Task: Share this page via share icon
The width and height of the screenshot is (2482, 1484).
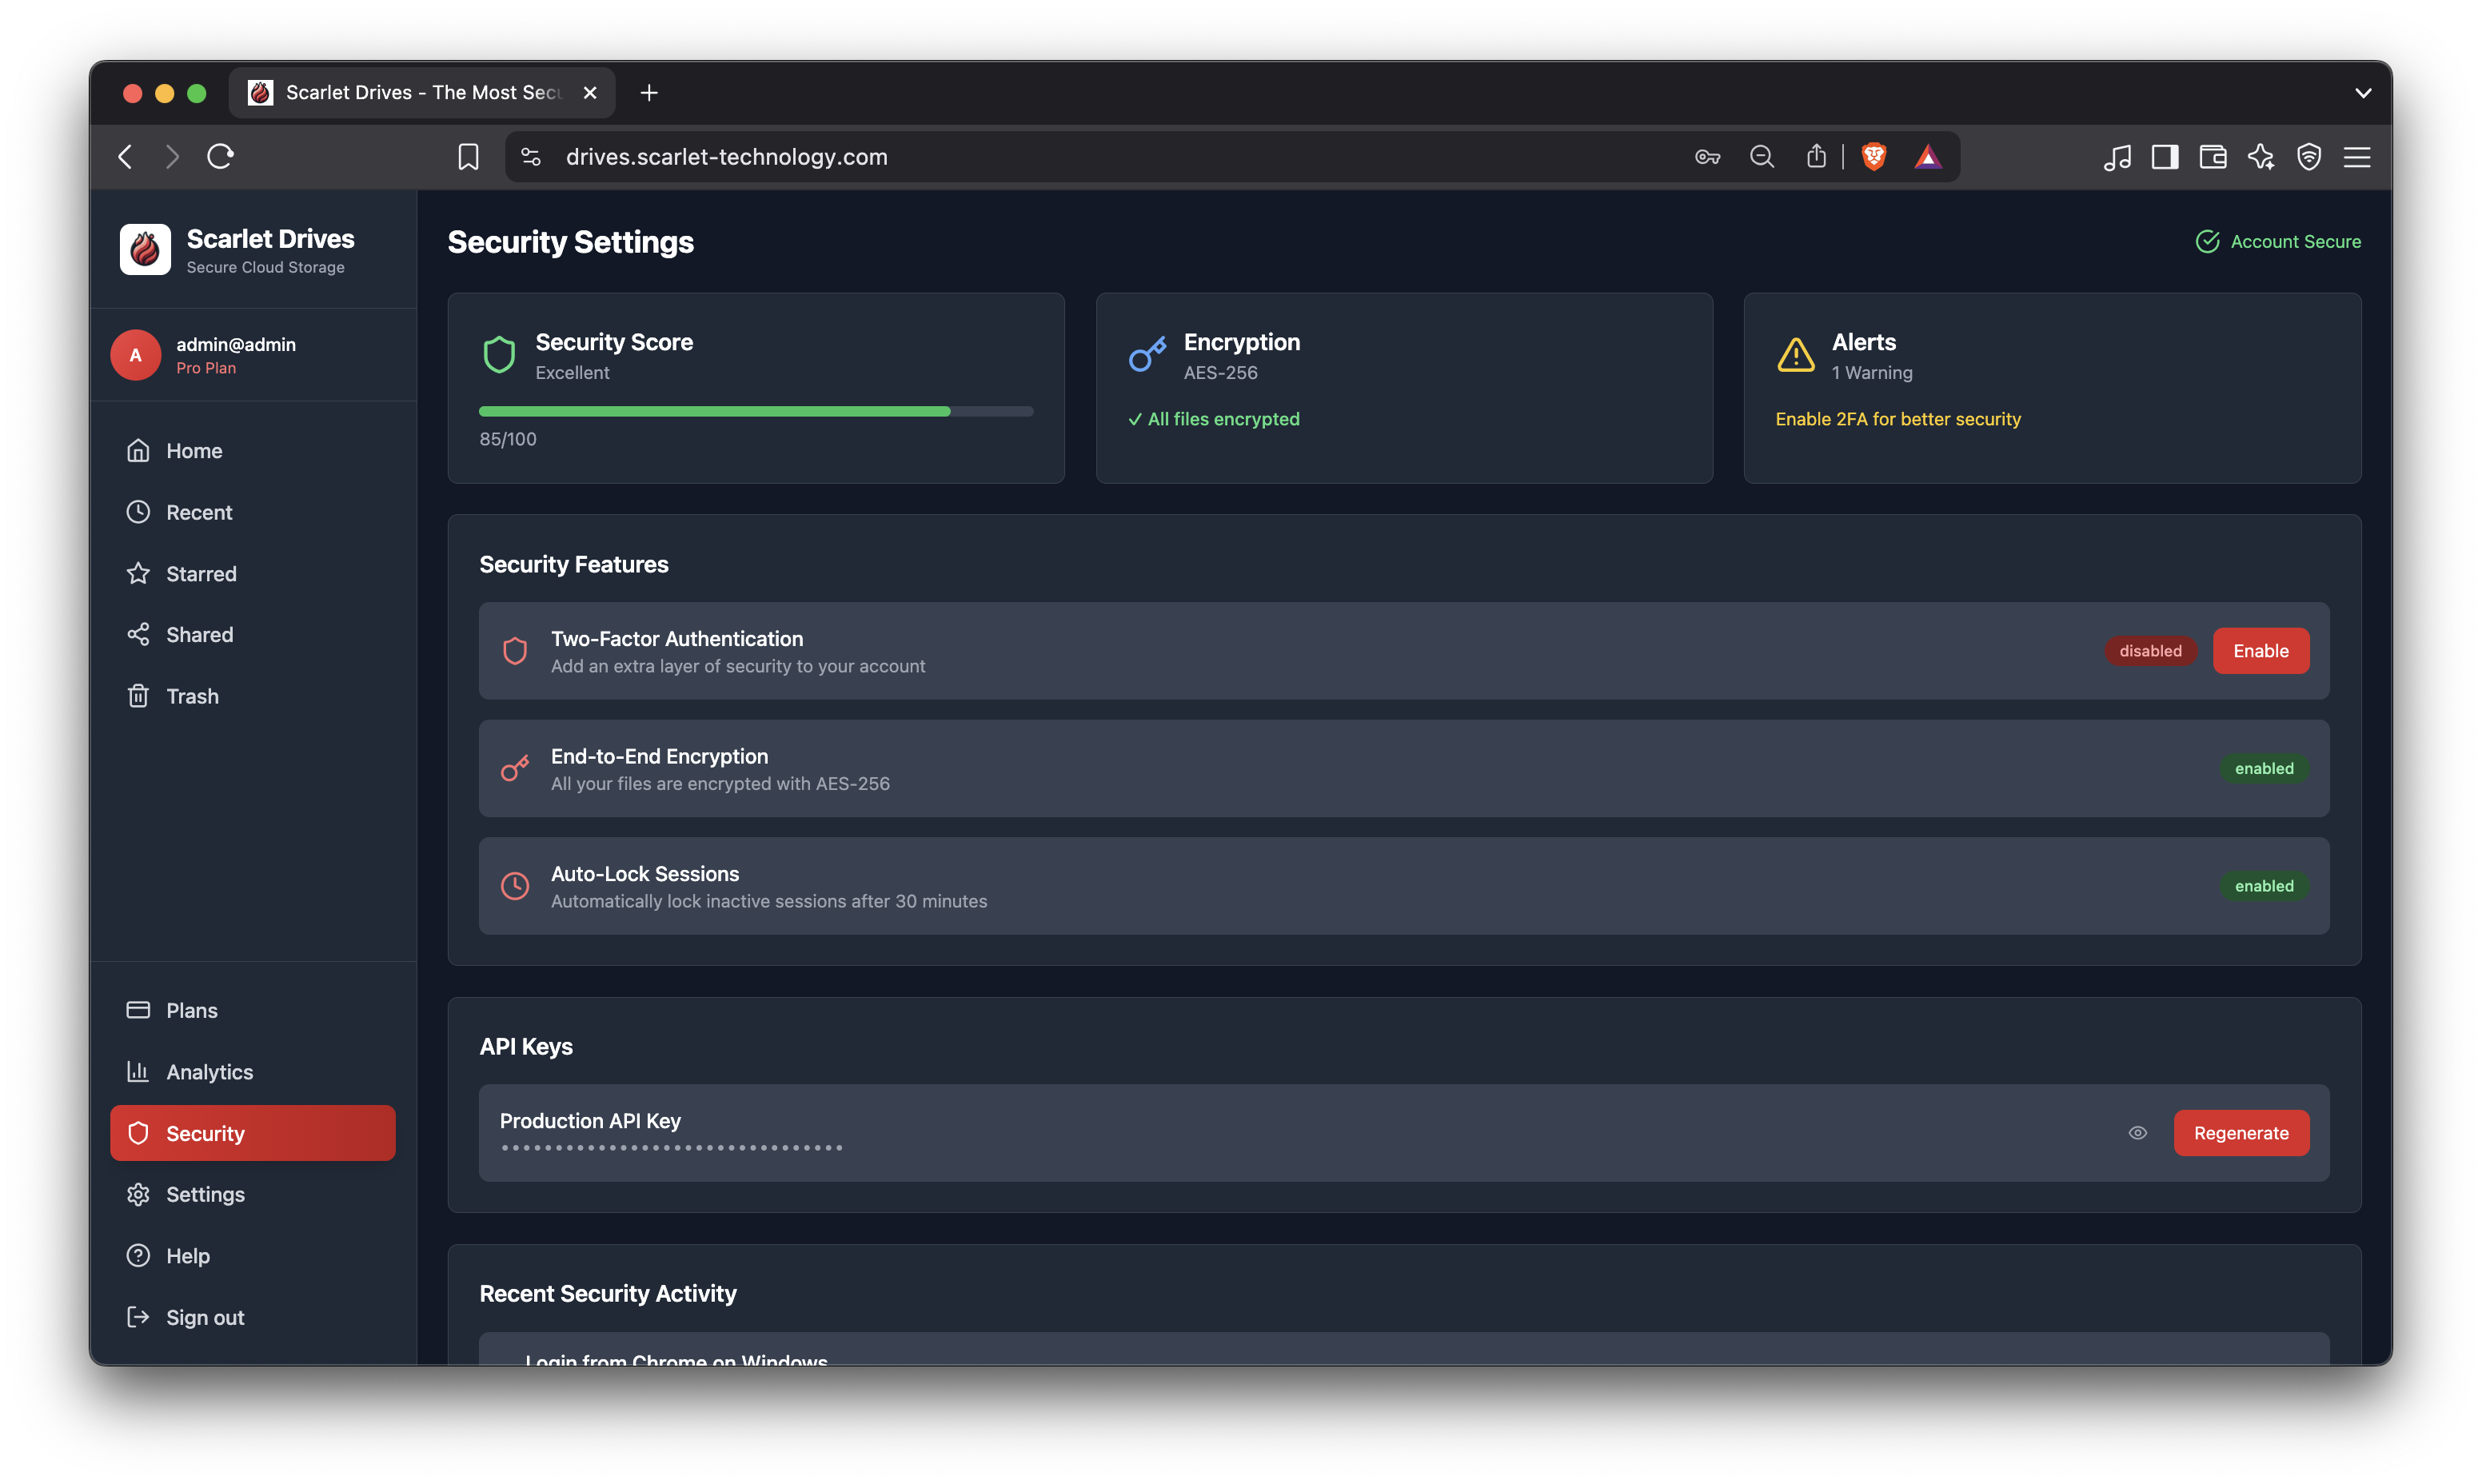Action: coord(1816,156)
